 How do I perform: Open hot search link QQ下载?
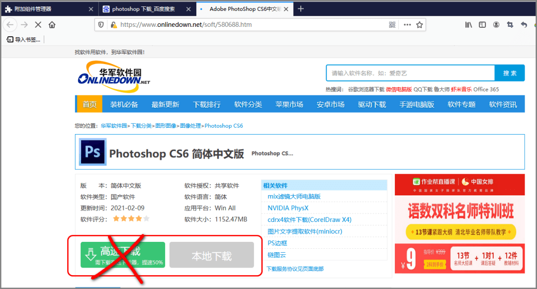423,89
